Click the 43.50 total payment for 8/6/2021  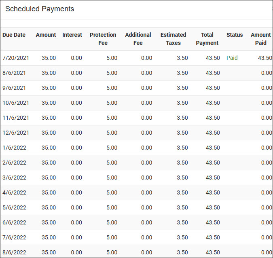click(x=213, y=73)
